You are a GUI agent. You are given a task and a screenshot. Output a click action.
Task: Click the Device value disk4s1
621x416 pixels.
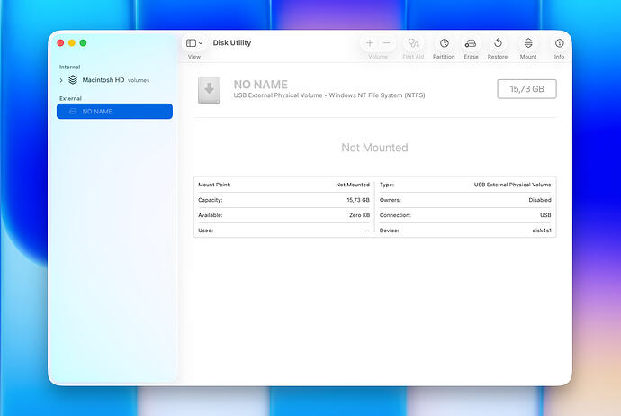(x=542, y=231)
